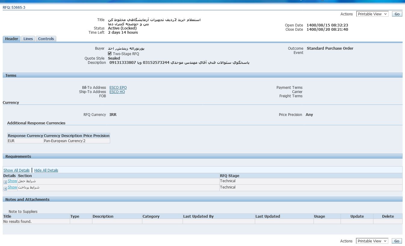Viewport: 405px width, 246px height.
Task: Expand the شرايط پرداخت row plus icon
Action: click(5, 188)
